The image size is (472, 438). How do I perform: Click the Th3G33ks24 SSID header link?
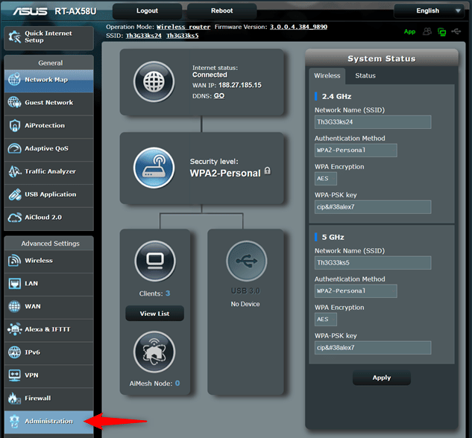[144, 36]
